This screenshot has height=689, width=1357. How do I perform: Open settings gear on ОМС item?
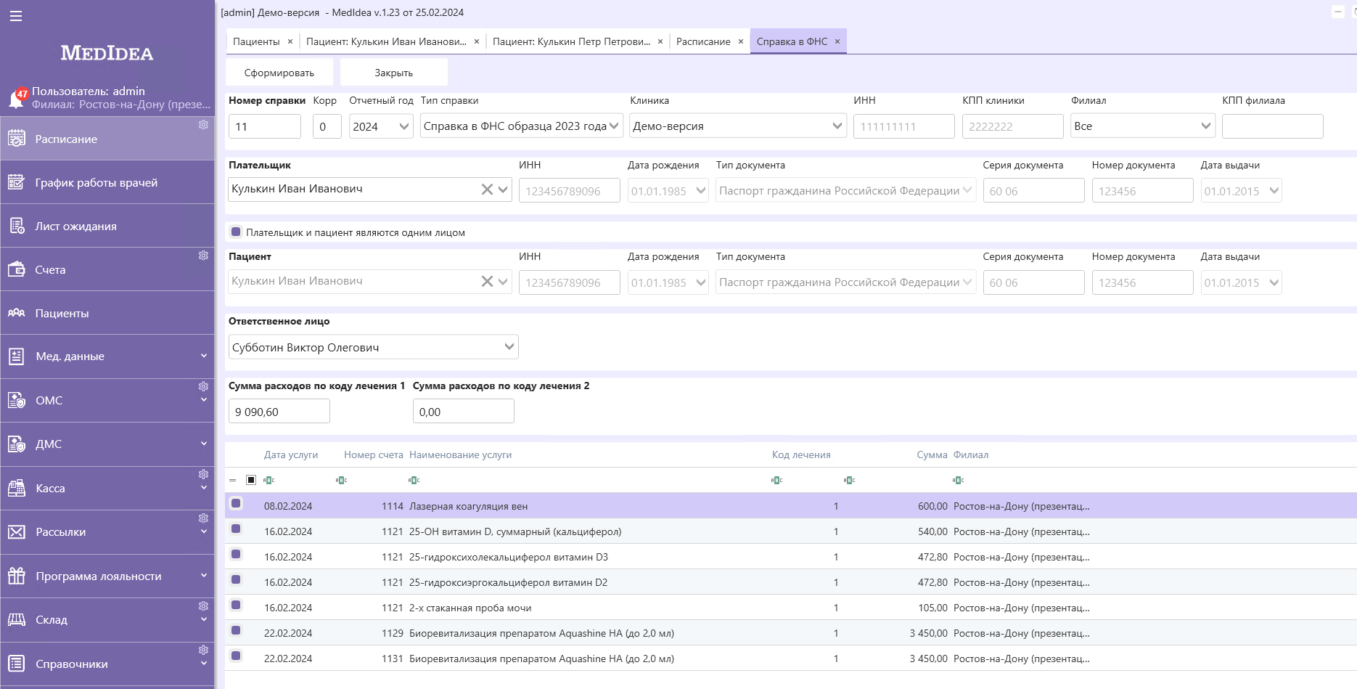pos(203,386)
